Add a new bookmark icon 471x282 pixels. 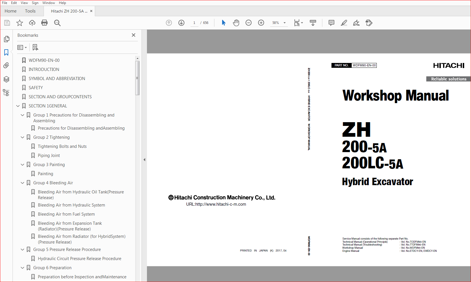click(x=35, y=47)
